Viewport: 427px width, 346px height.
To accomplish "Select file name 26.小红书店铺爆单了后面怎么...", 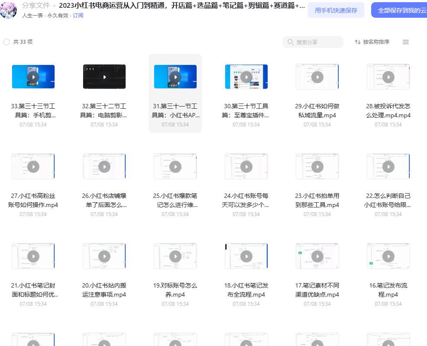I will [104, 200].
